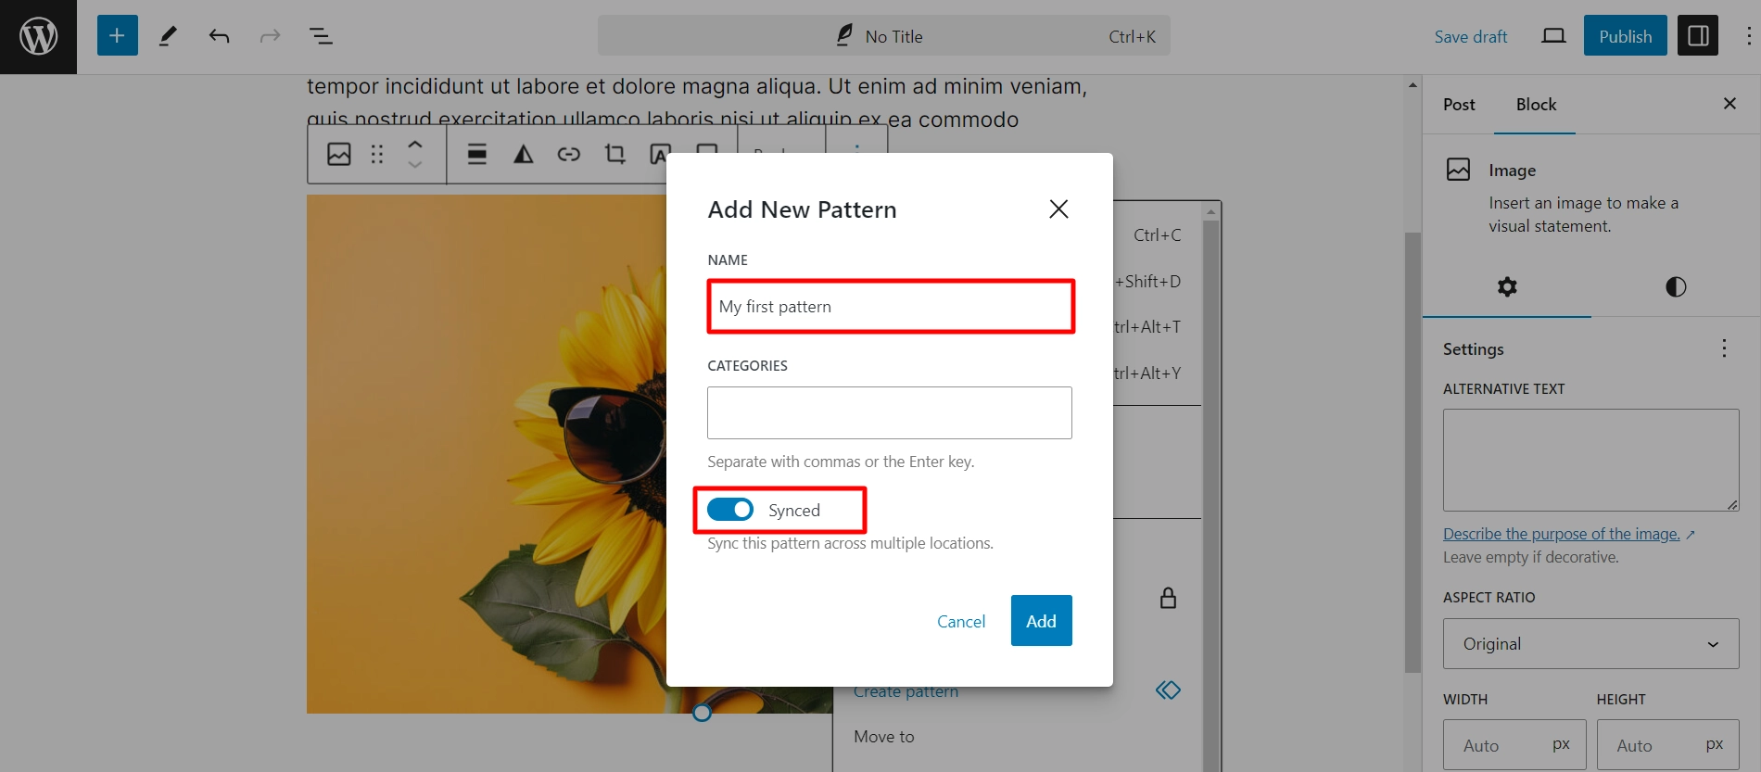Open the Width px unit selector
Image resolution: width=1761 pixels, height=772 pixels.
[1562, 744]
